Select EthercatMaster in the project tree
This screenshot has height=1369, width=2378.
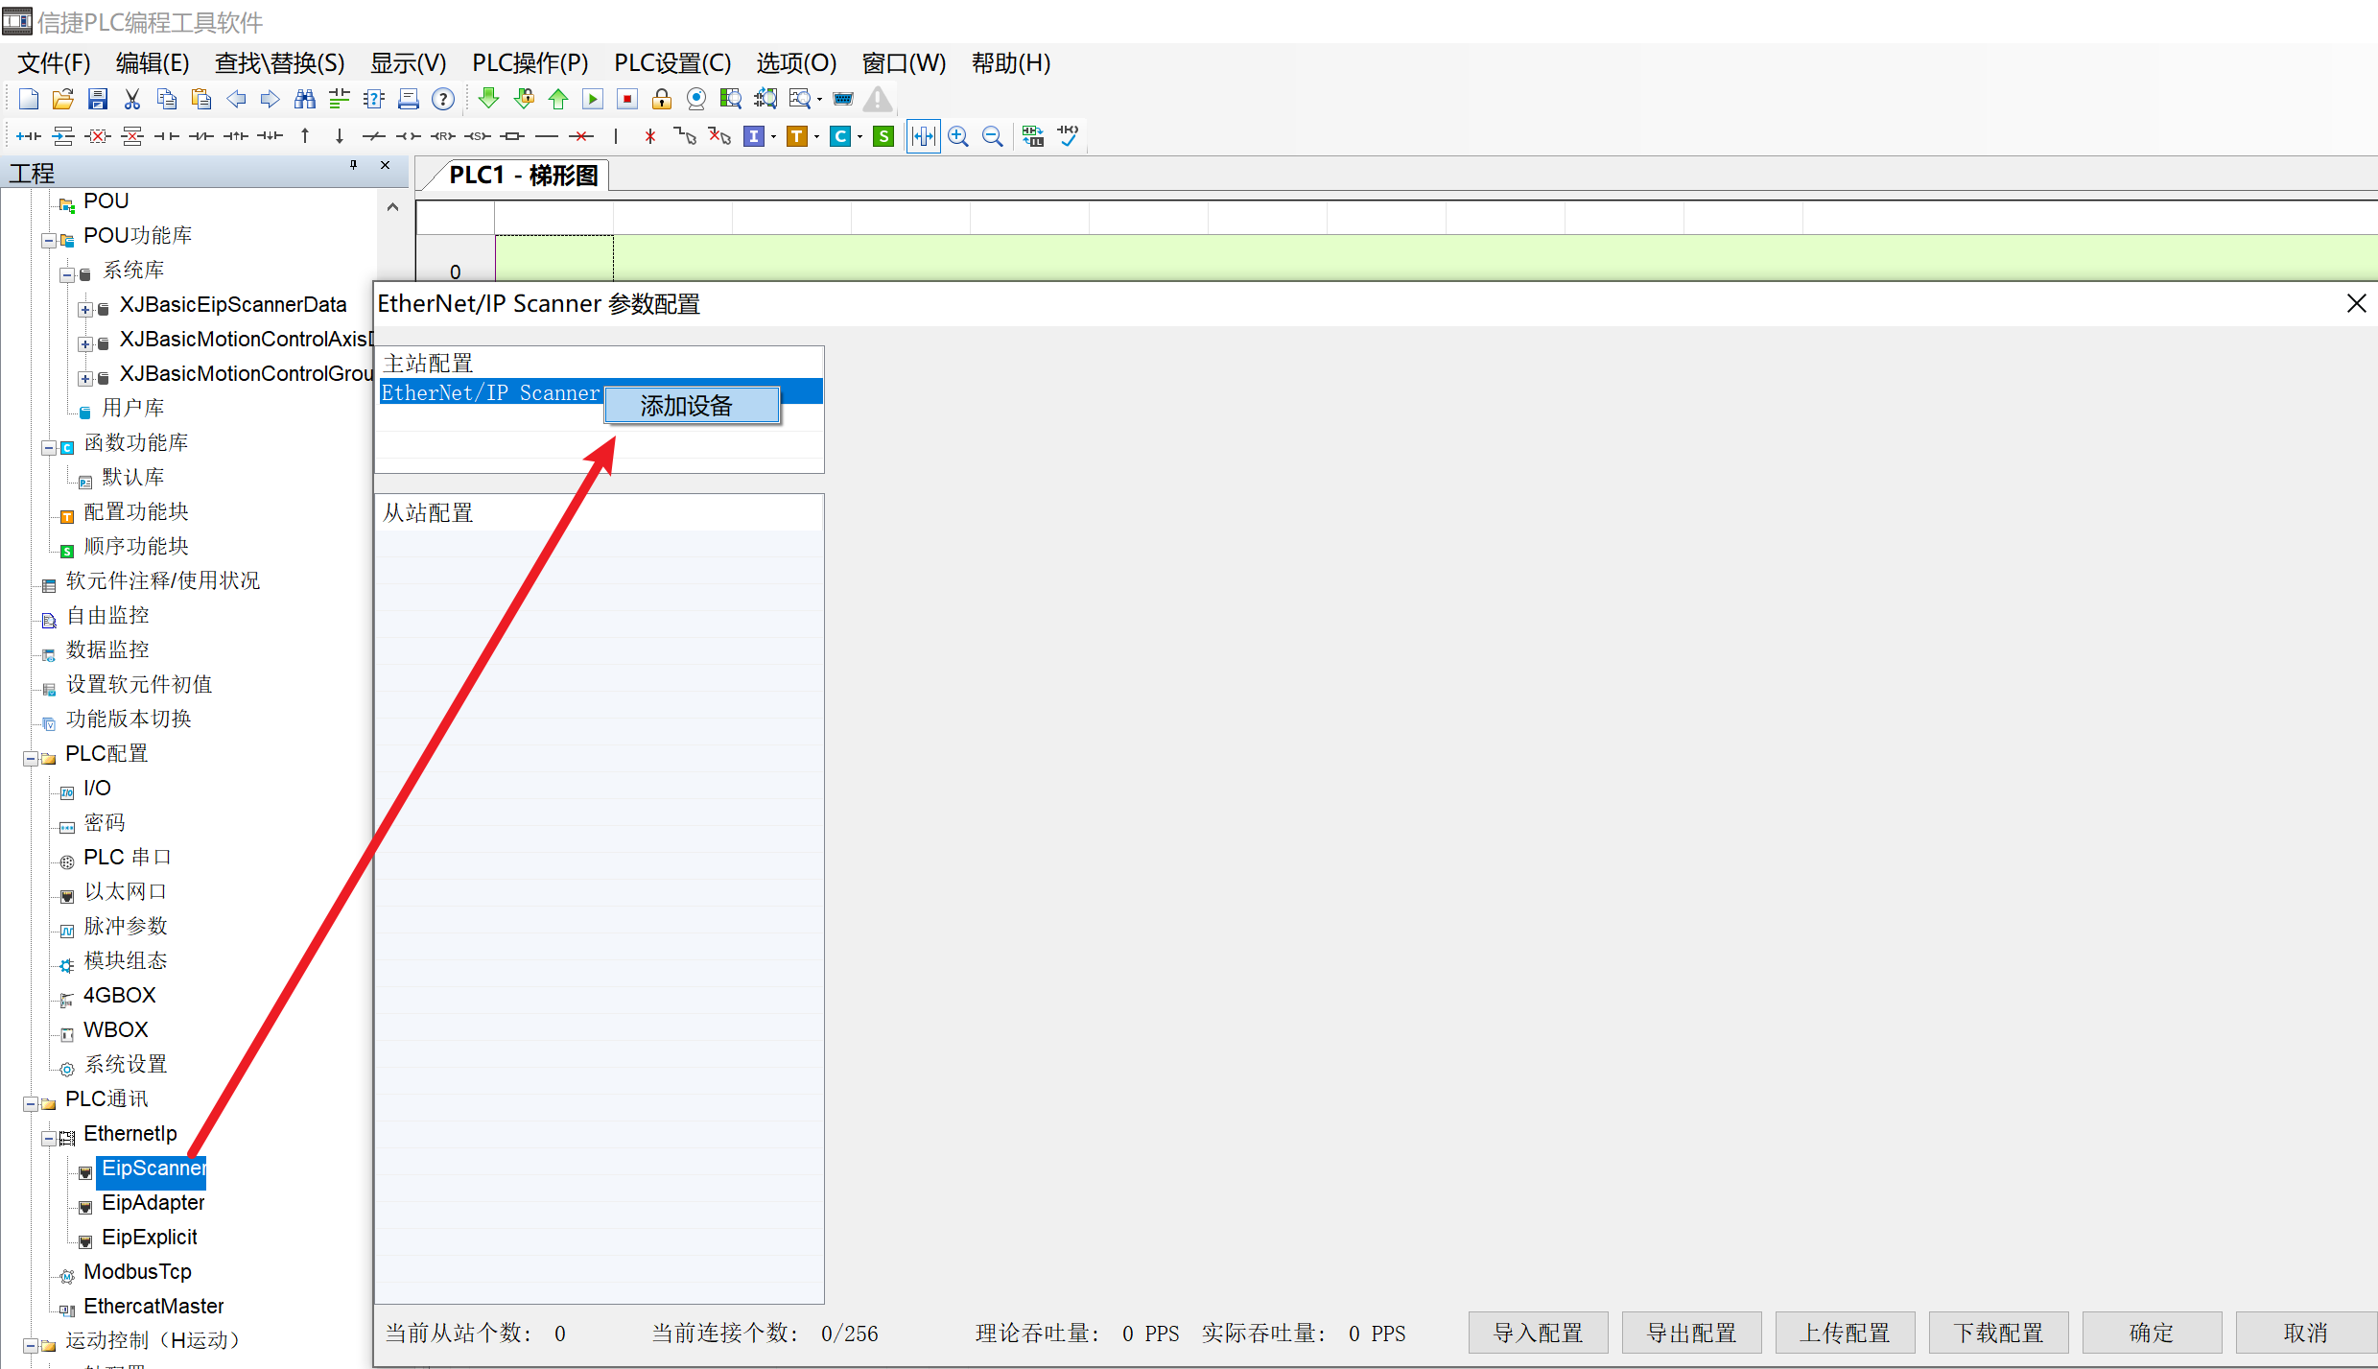point(153,1307)
